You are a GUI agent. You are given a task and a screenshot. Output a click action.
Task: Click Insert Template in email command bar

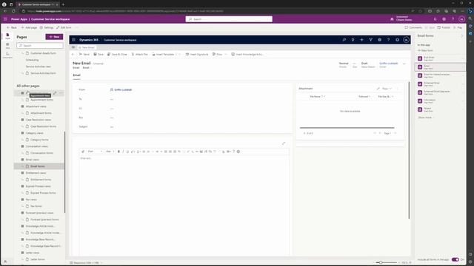[163, 54]
